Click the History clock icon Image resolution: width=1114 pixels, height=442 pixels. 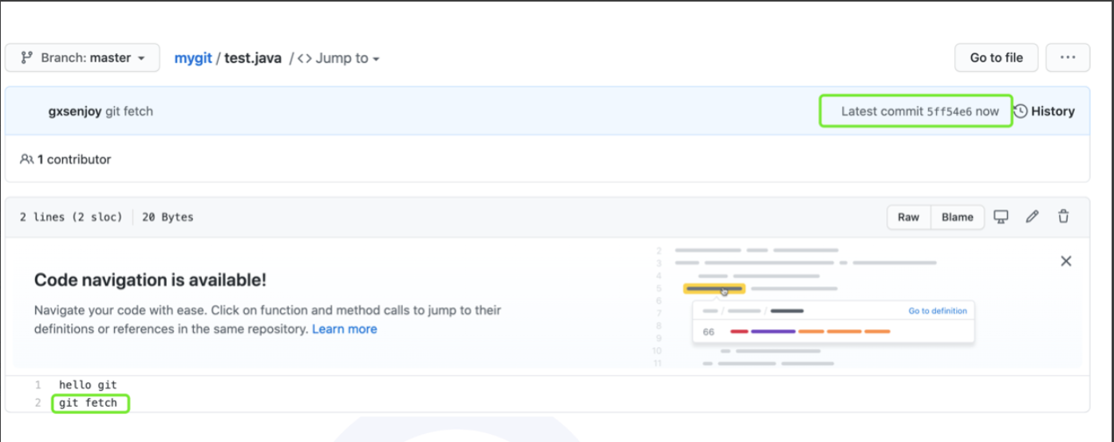pos(1020,112)
